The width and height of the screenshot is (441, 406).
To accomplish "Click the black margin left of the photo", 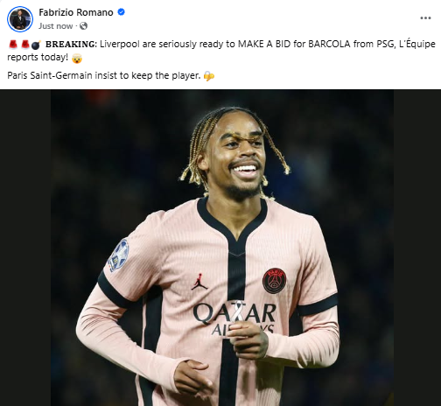I will point(25,248).
